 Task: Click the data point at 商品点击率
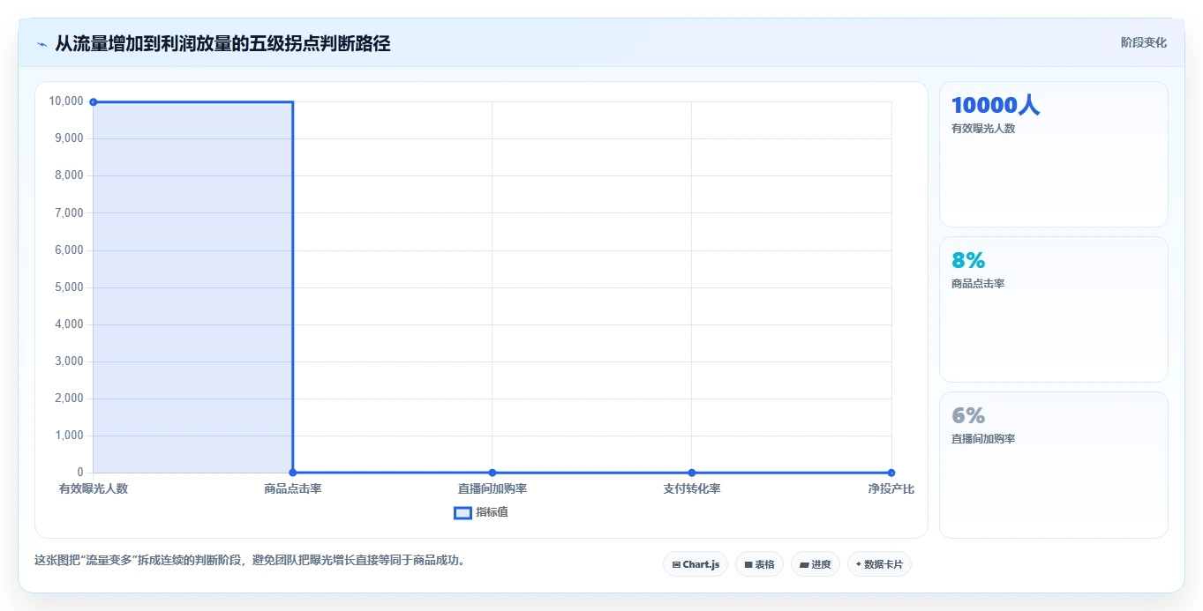click(x=292, y=473)
